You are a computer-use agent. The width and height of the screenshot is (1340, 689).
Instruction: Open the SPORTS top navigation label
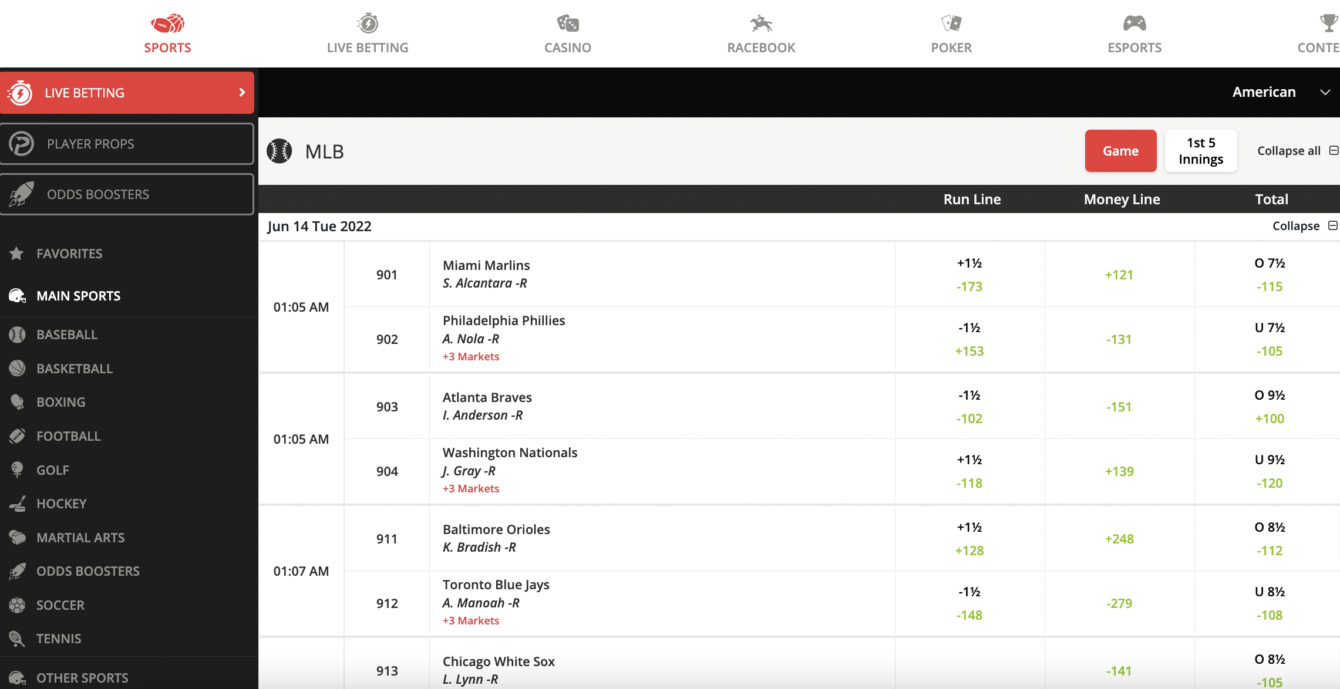pyautogui.click(x=167, y=48)
